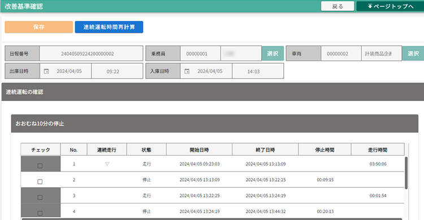424x220 pixels.
Task: Click 停止時間 value 00:09:15
Action: click(x=325, y=180)
